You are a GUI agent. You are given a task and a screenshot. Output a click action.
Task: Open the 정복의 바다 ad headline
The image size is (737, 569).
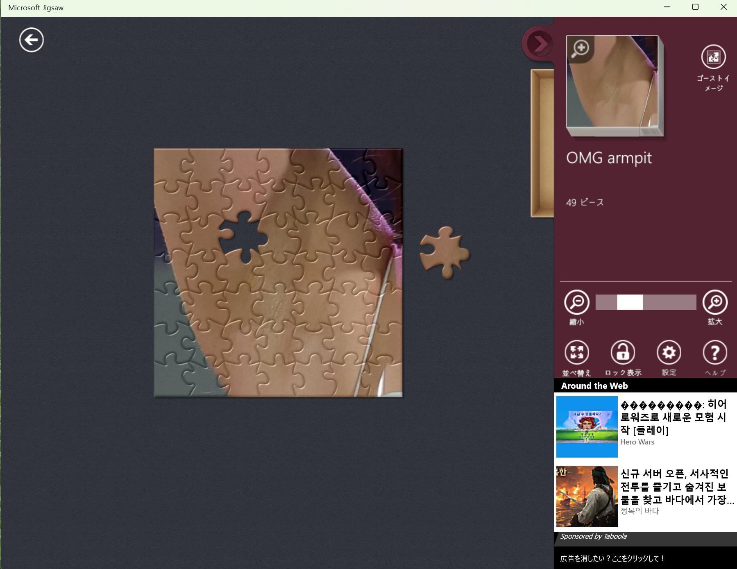(x=676, y=487)
